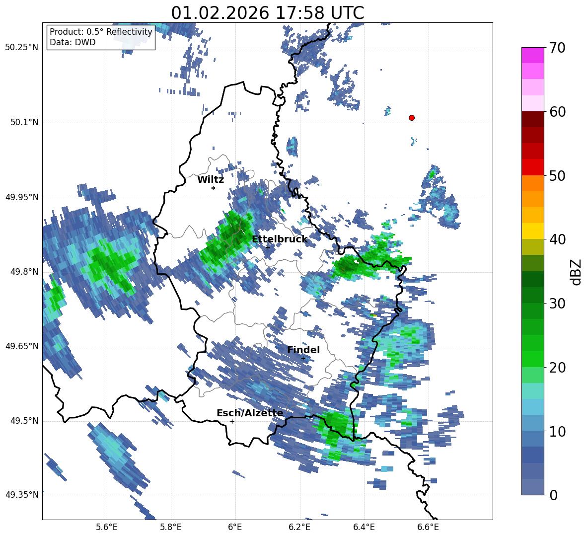Click the 10 tick on the colorbar

[557, 432]
